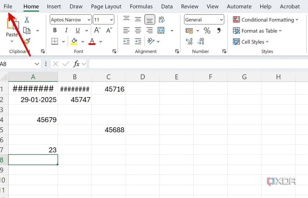Expand Borders dropdown arrow
308x198 pixels.
[63, 42]
